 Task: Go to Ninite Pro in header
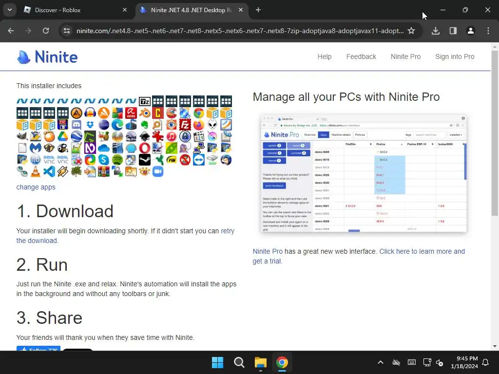tap(406, 56)
